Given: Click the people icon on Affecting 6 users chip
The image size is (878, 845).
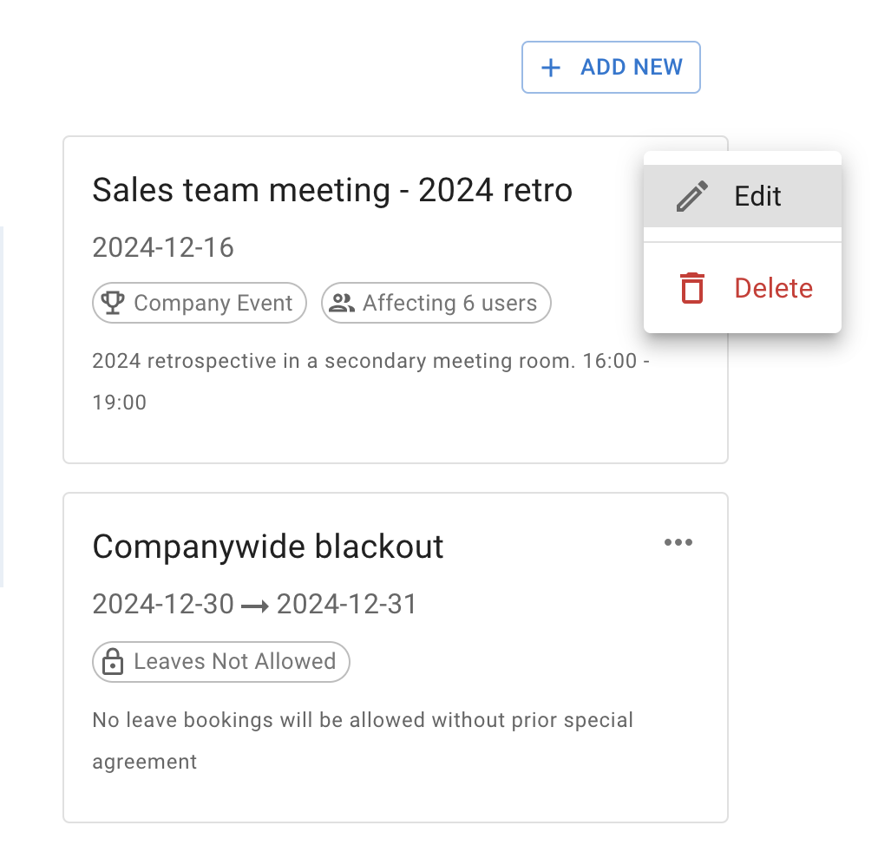Looking at the screenshot, I should [341, 303].
